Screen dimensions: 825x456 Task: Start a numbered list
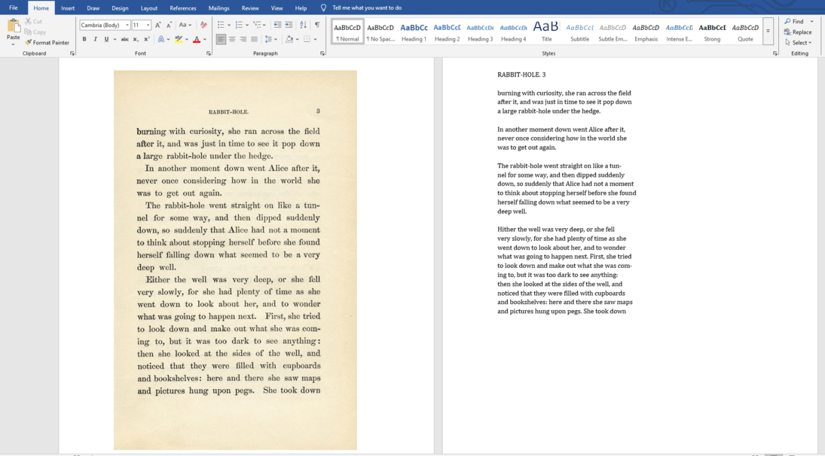point(239,25)
